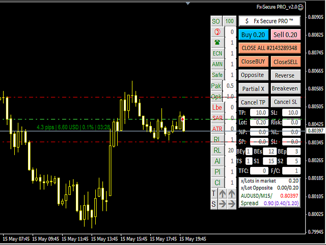
Task: Click the S button
Action: [214, 204]
